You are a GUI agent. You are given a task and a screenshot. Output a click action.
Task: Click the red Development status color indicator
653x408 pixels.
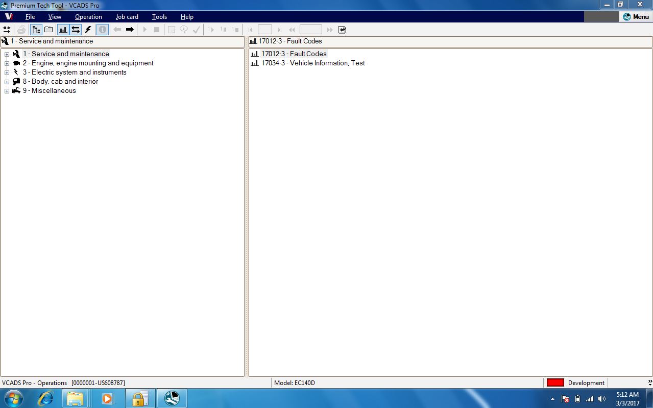(x=555, y=382)
